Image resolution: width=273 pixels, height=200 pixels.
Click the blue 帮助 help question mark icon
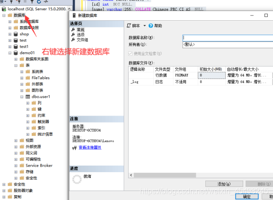(150, 25)
